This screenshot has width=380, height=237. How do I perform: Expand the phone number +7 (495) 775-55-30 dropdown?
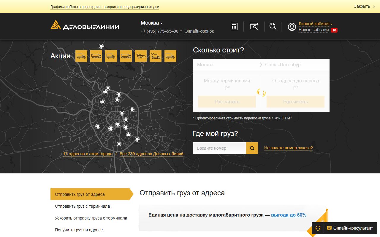pos(161,31)
